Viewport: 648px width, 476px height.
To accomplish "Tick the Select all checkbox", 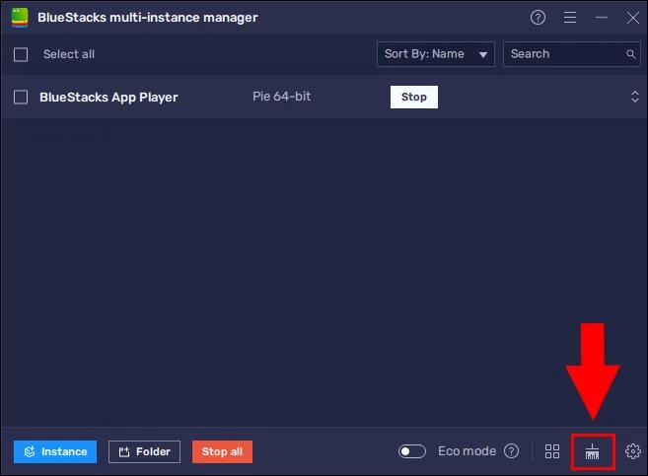I will (x=21, y=54).
